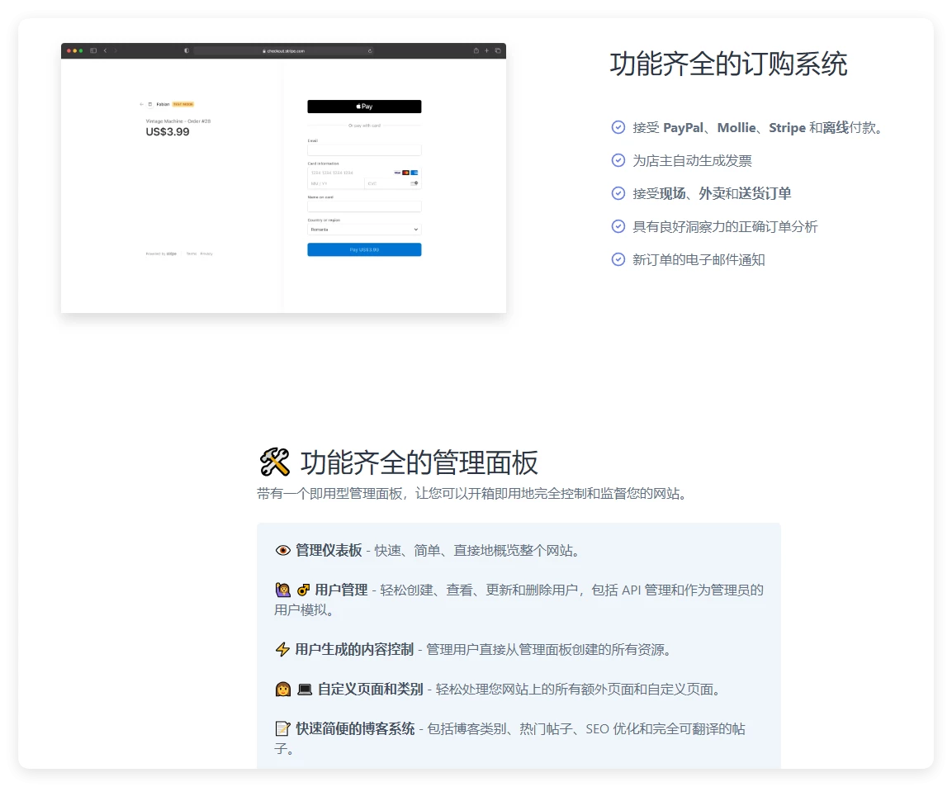Click the Apple Pay button
952x787 pixels.
point(363,106)
